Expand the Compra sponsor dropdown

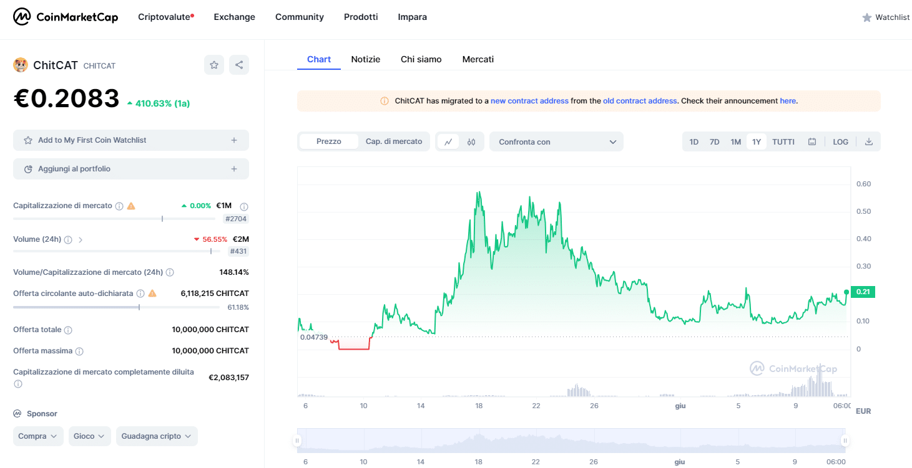point(38,436)
